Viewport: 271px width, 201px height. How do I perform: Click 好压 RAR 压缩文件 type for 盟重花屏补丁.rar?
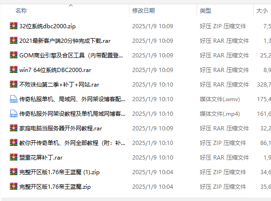tap(224, 158)
